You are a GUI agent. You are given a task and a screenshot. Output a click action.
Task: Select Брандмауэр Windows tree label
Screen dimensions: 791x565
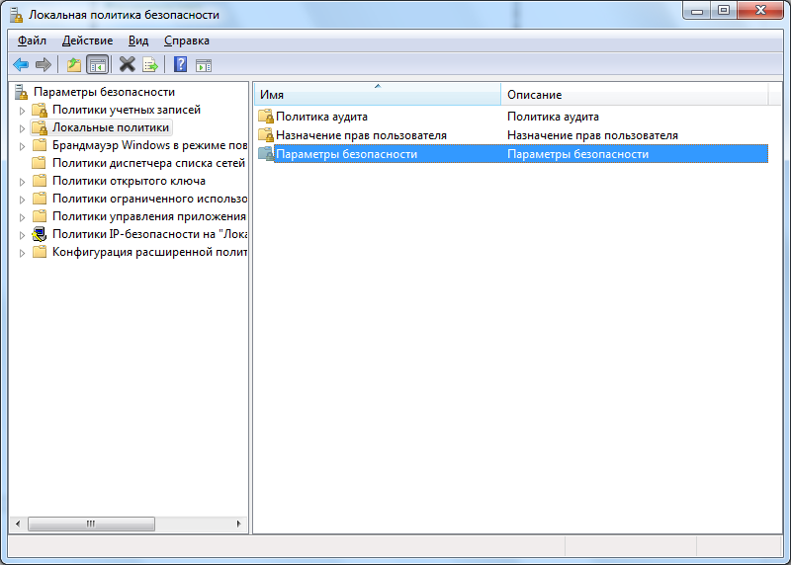click(149, 145)
